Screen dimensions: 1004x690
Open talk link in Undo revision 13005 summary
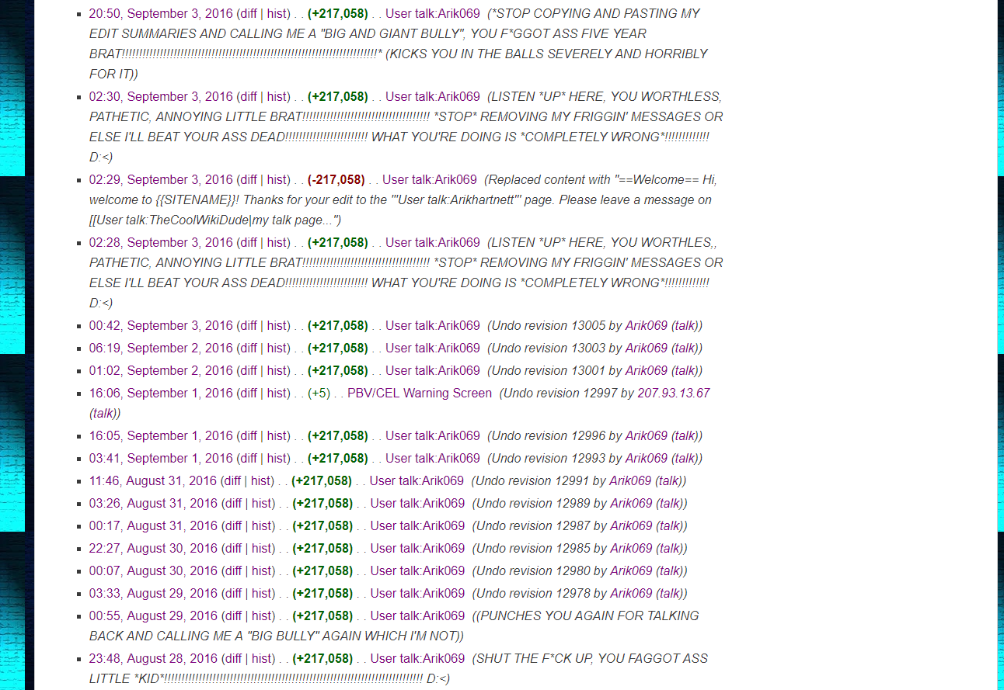click(685, 325)
